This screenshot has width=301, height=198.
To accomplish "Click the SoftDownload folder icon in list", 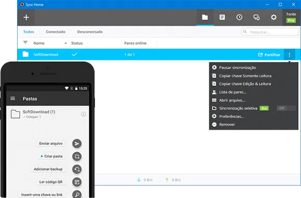I will pos(25,54).
